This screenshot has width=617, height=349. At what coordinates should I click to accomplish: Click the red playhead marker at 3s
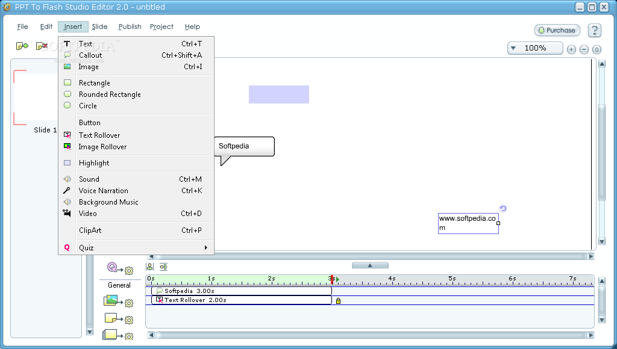333,279
